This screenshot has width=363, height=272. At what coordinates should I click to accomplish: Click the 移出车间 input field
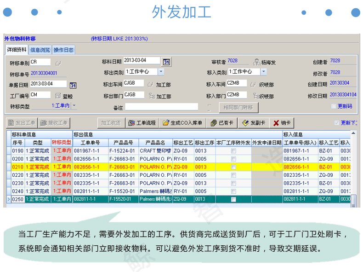click(134, 83)
